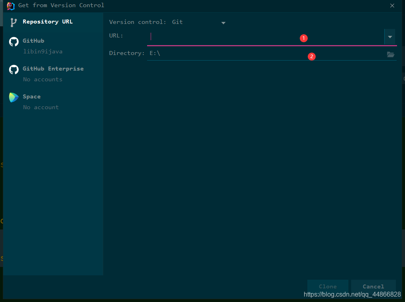
Task: Click No accounts under GitHub Enterprise
Action: pos(42,79)
